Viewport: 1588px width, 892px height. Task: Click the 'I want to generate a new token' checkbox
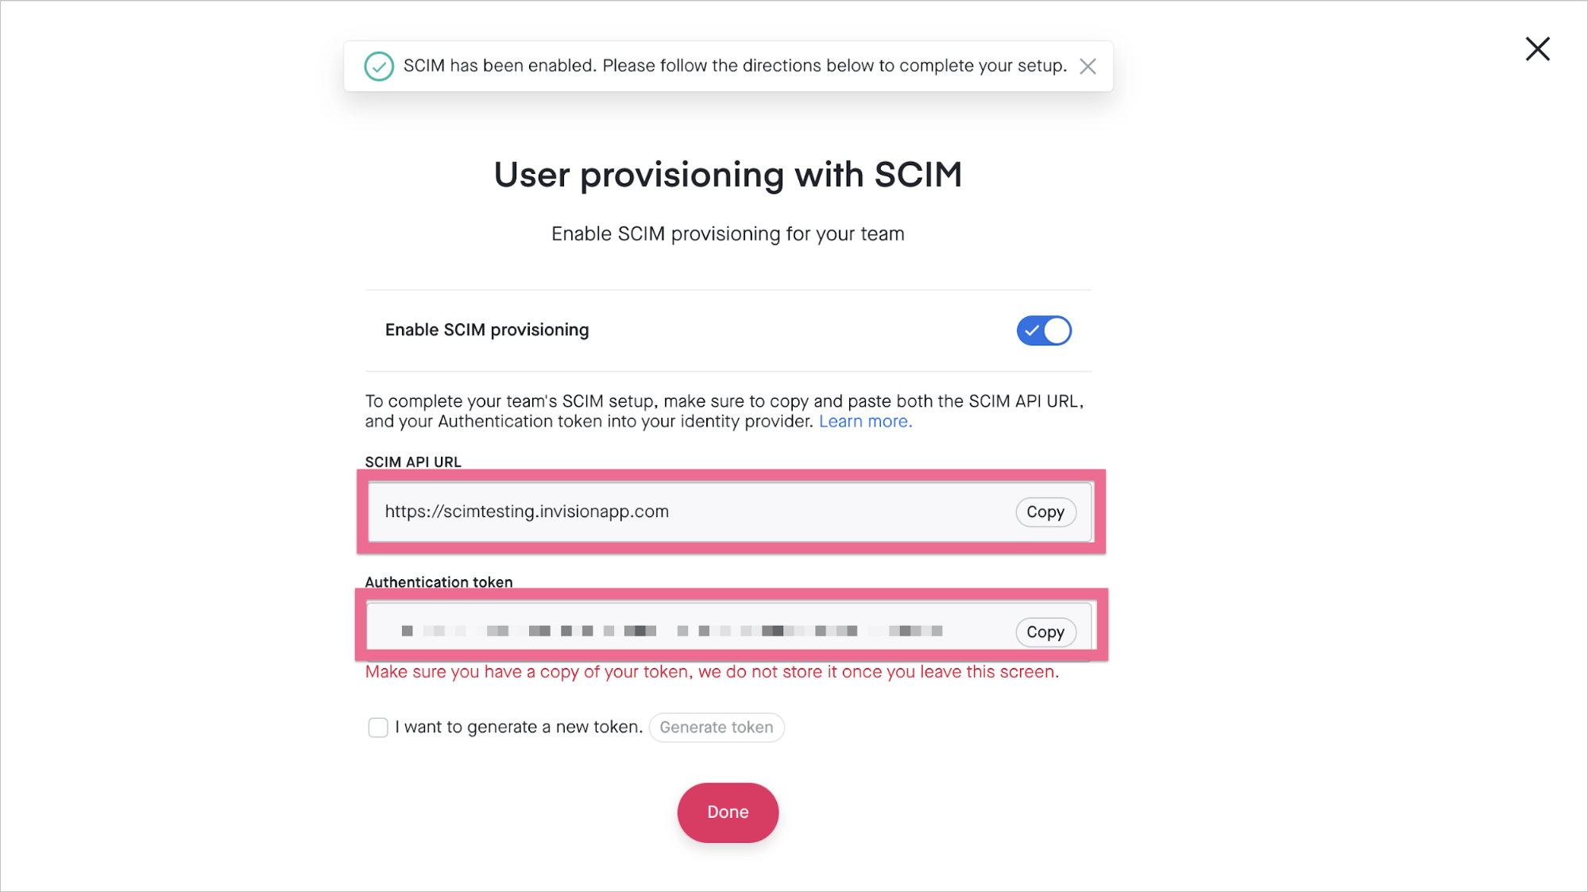click(x=378, y=726)
